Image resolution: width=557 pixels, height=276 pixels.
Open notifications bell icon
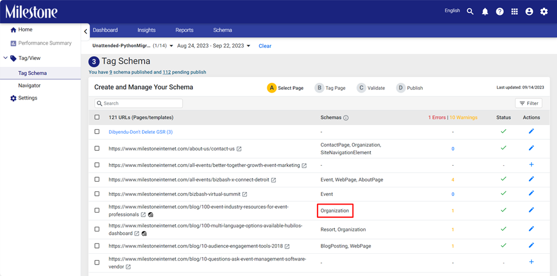[485, 12]
